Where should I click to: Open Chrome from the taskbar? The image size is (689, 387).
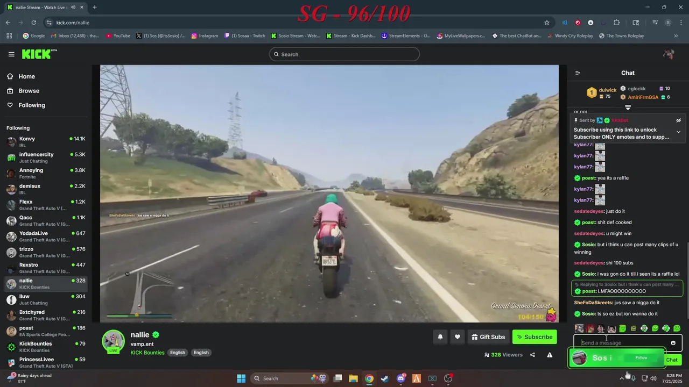[369, 378]
